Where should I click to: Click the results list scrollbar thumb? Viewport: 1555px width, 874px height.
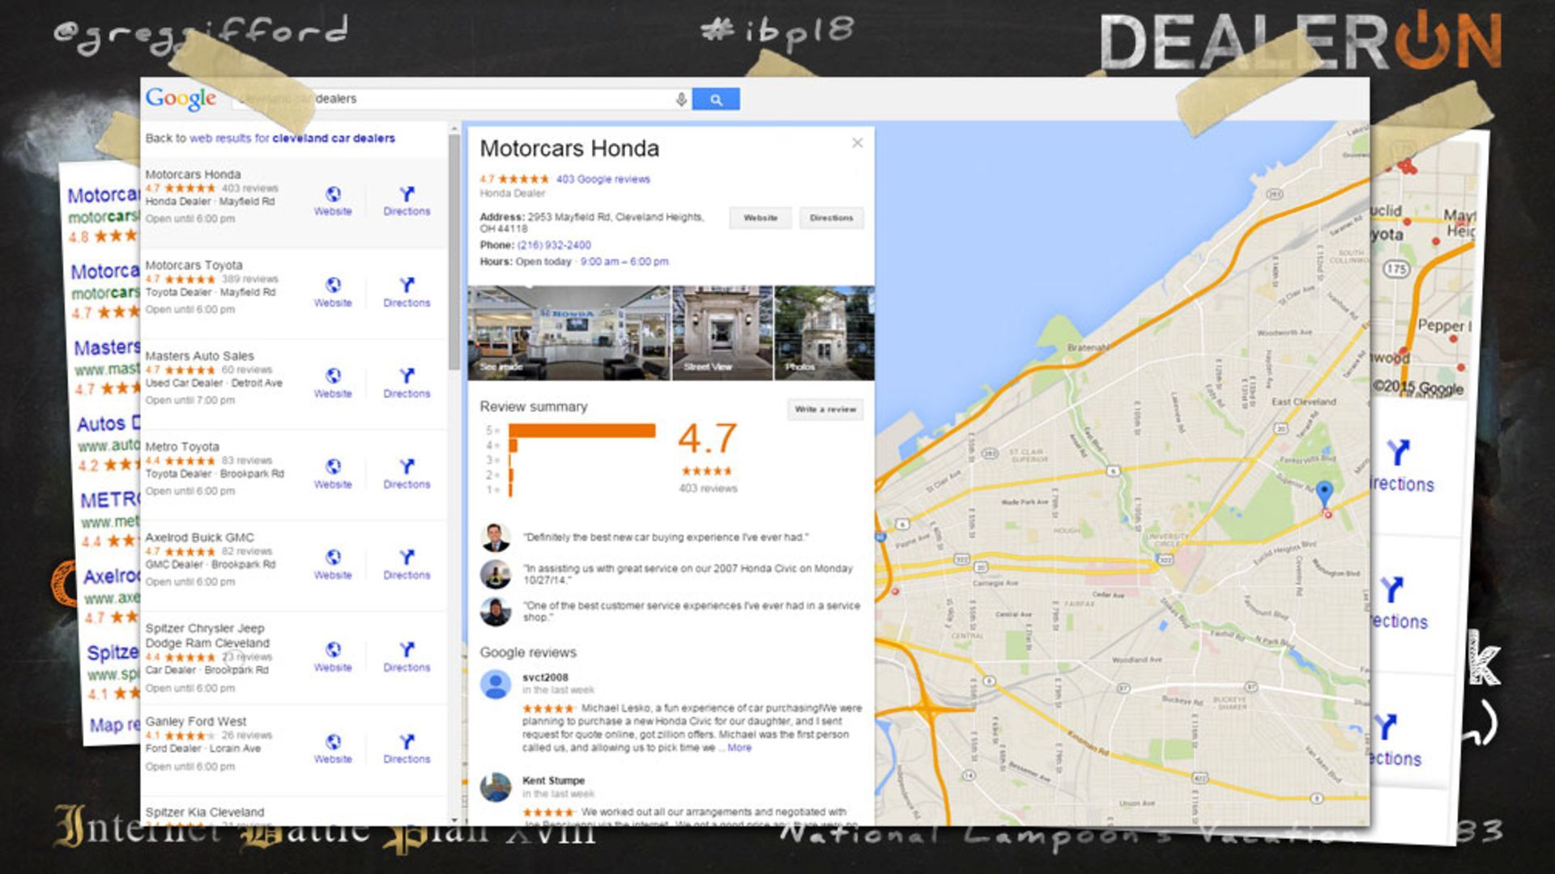click(x=454, y=251)
